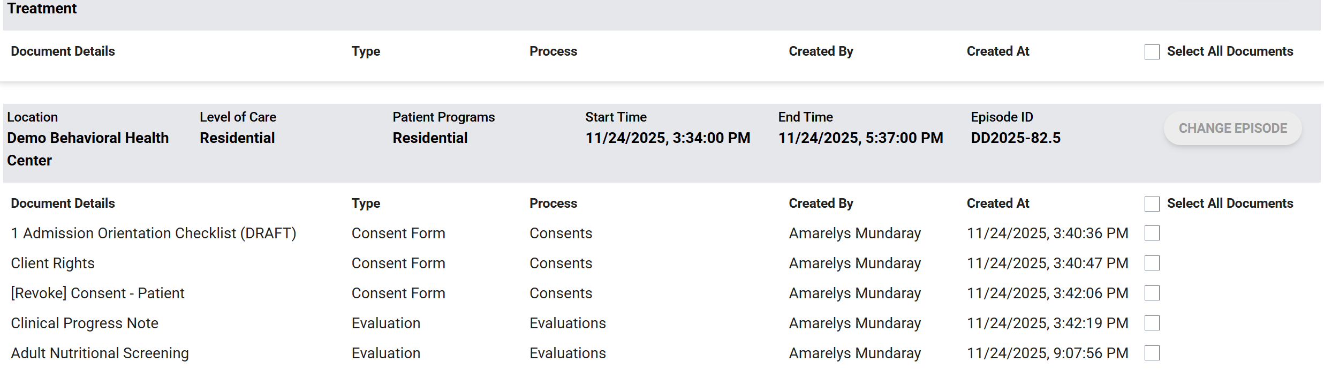Click the Document Details header in the Treatment section

click(63, 51)
